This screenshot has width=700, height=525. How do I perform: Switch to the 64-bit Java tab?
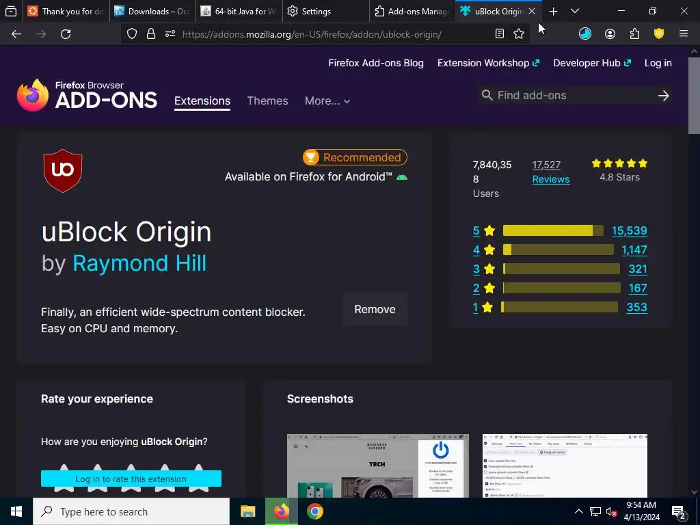[239, 11]
